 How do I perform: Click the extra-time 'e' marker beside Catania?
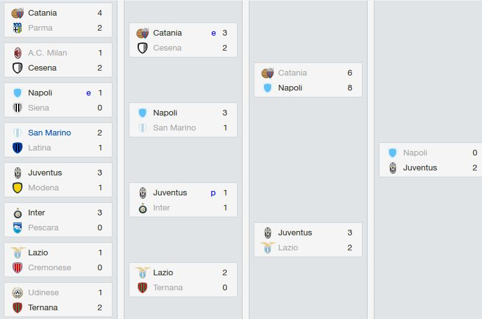tap(214, 33)
